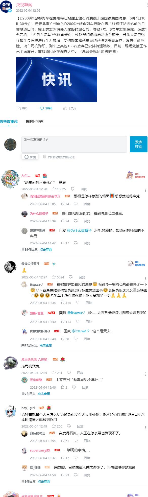Click the 发表评论 button
The image size is (148, 497).
(x=139, y=144)
